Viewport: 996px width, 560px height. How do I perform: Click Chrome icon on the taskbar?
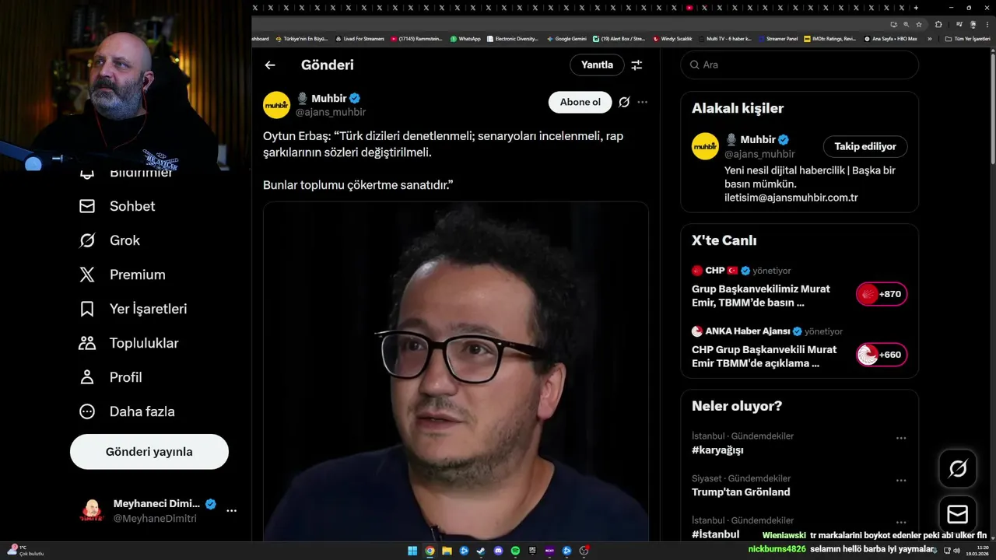pos(430,551)
